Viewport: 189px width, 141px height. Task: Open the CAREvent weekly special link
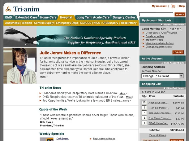click(62, 139)
